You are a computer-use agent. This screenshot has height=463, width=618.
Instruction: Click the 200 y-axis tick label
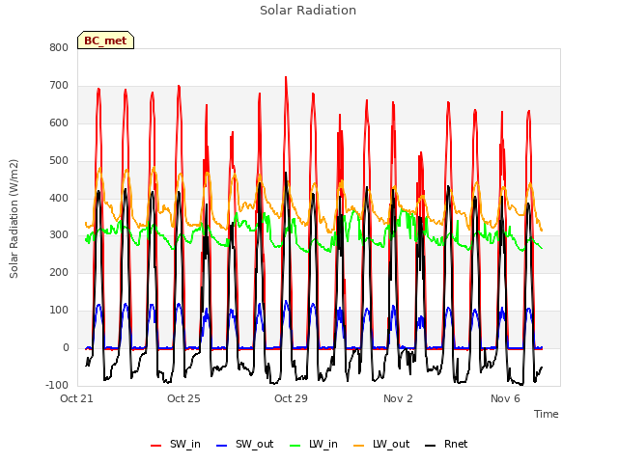[59, 272]
